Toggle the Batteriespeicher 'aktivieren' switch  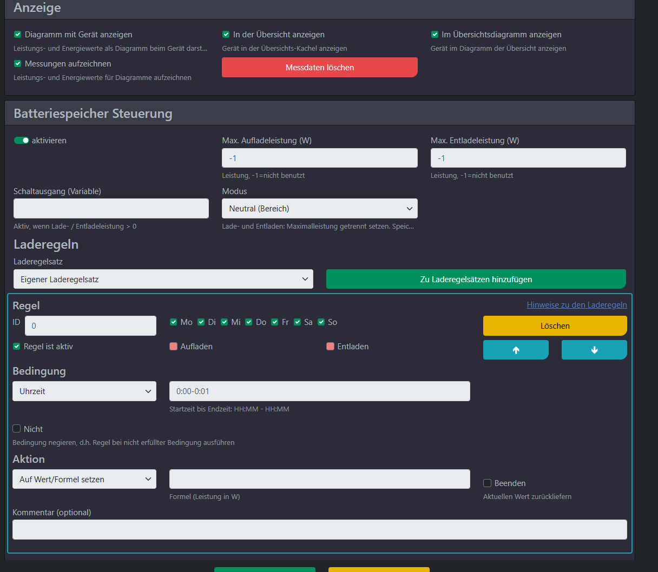pos(22,141)
